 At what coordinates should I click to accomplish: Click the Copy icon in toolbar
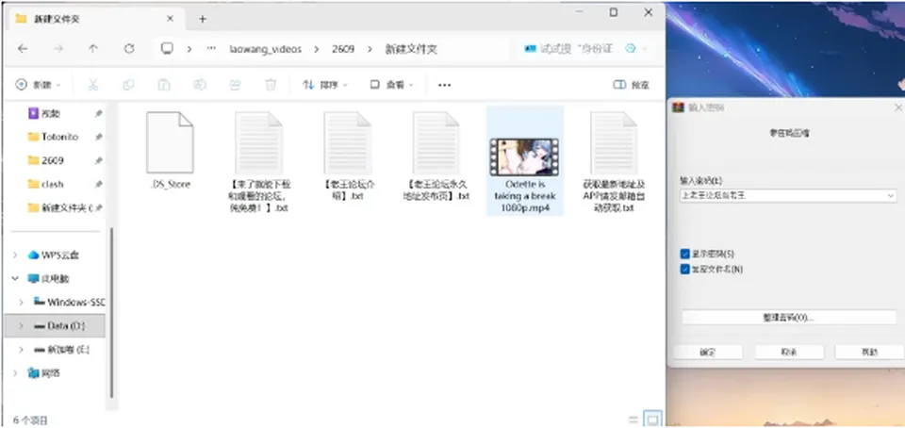pyautogui.click(x=128, y=85)
